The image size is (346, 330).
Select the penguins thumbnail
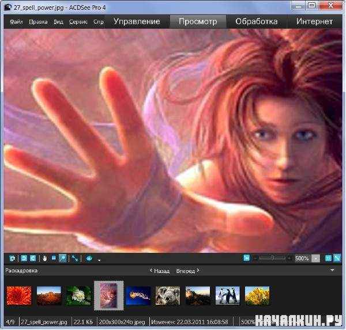(x=228, y=295)
